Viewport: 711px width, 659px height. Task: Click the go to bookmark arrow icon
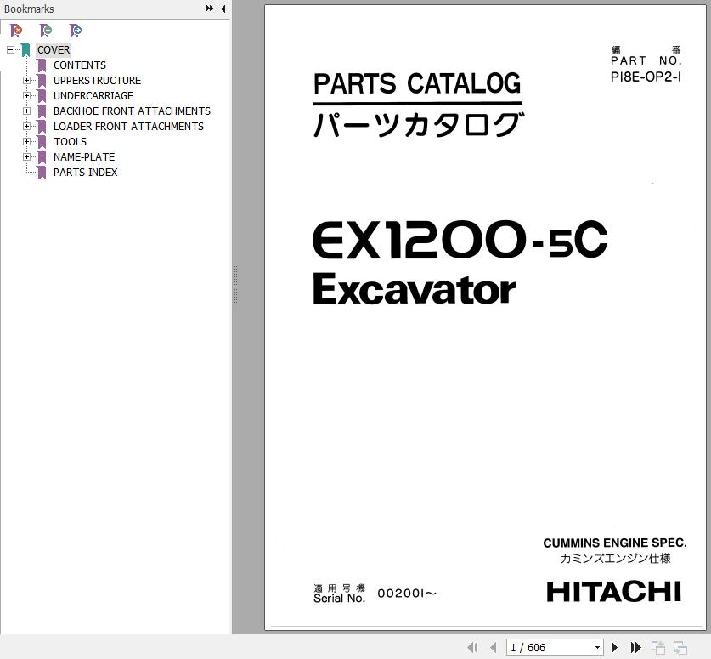(76, 31)
